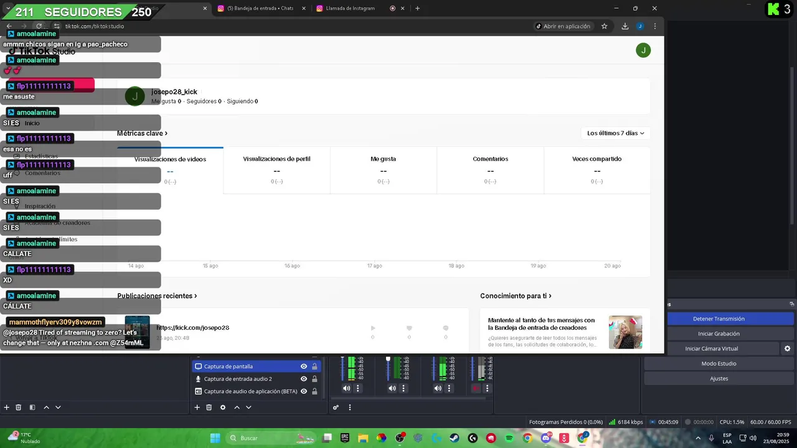Expand Métricas clave section
The image size is (797, 448).
click(x=142, y=133)
